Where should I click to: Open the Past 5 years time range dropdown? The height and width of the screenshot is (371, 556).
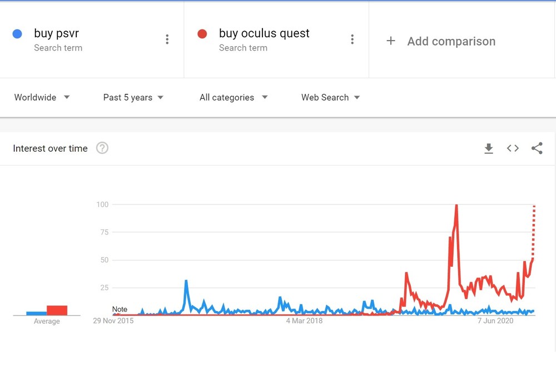click(x=133, y=97)
